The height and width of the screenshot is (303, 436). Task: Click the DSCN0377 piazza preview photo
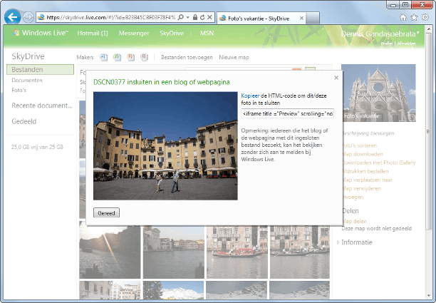coord(165,145)
